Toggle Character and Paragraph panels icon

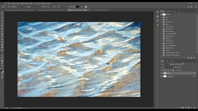[x=86, y=7]
